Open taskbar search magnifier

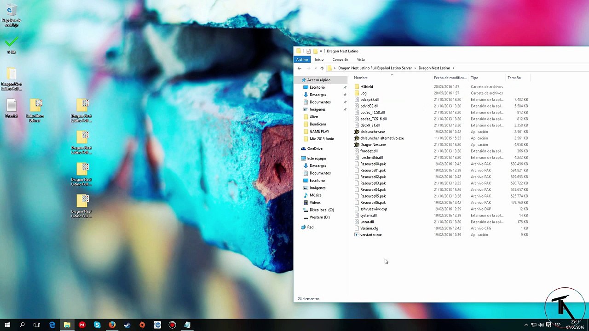tap(22, 325)
